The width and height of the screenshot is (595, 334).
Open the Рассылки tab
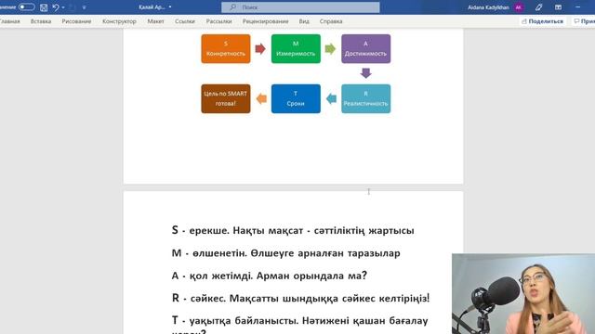219,21
